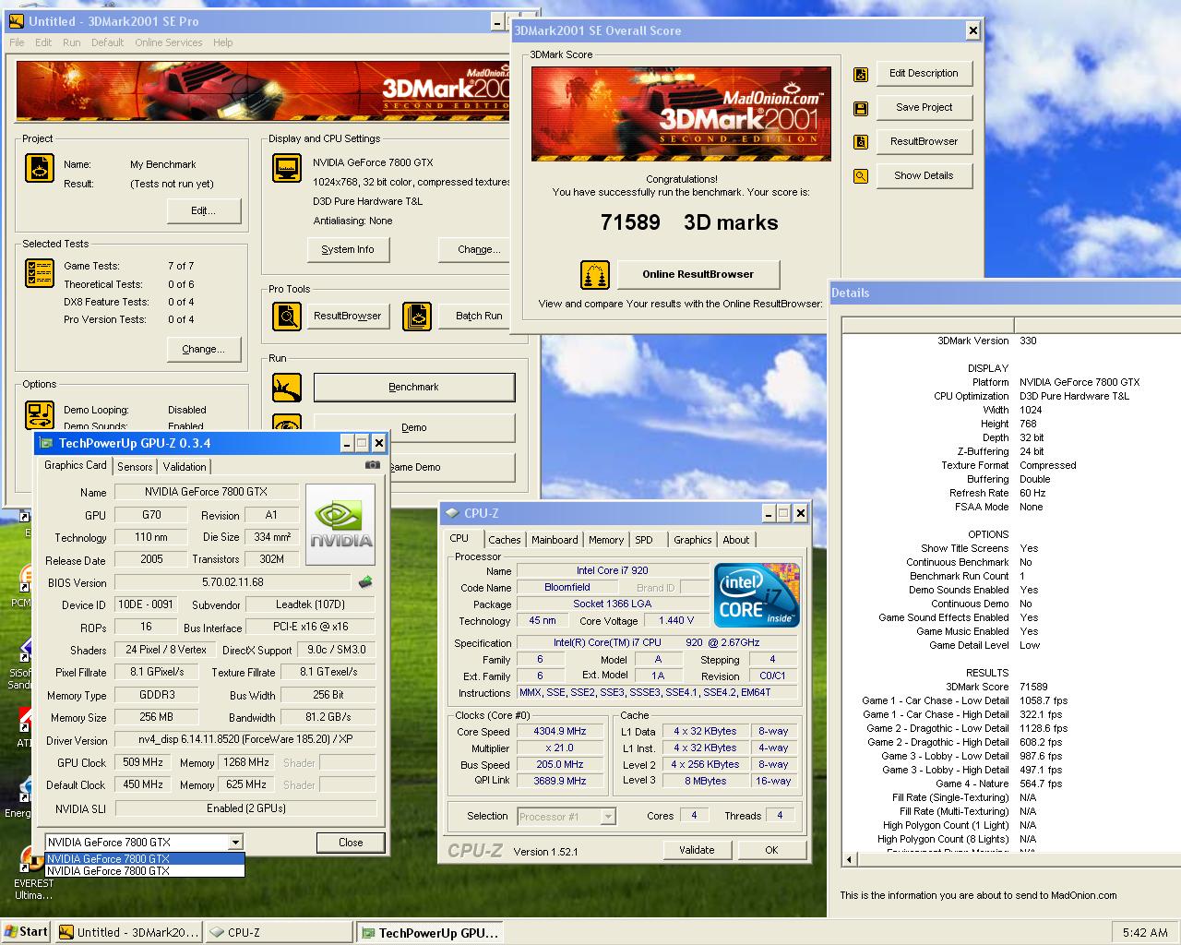The height and width of the screenshot is (945, 1181).
Task: Click the ResultBrowser button in the score window
Action: [x=924, y=142]
